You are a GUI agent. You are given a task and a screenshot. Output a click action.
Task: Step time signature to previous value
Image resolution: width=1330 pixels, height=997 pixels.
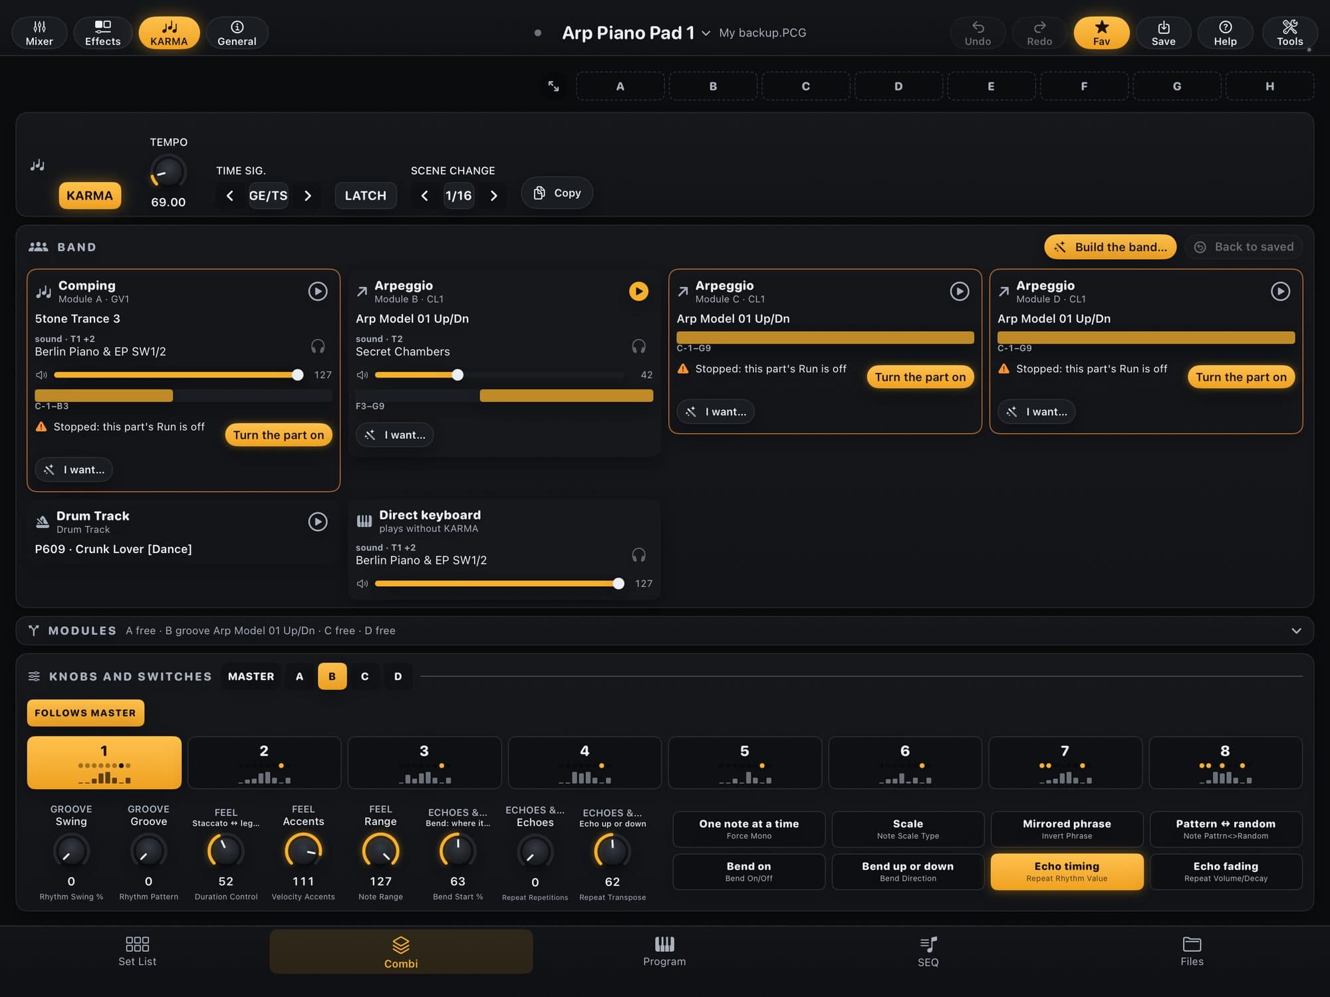(x=229, y=195)
